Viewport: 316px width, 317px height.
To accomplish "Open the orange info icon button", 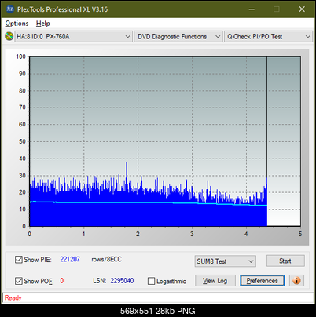I will coord(296,281).
